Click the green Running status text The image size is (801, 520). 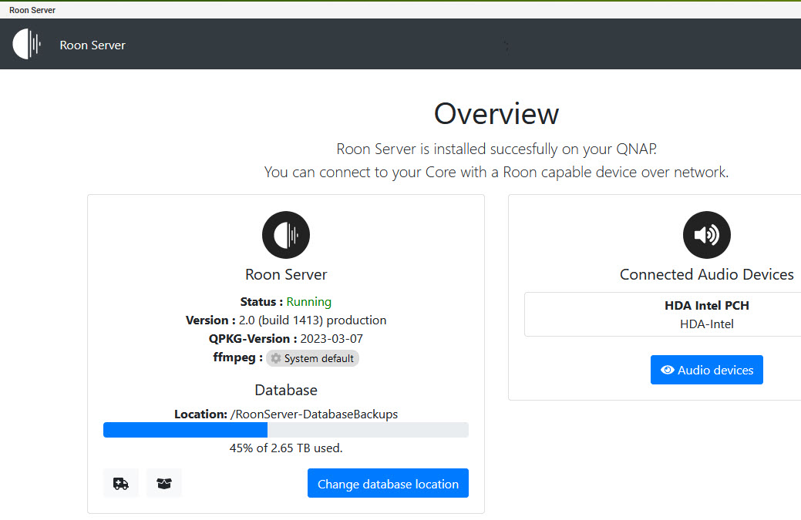(308, 301)
